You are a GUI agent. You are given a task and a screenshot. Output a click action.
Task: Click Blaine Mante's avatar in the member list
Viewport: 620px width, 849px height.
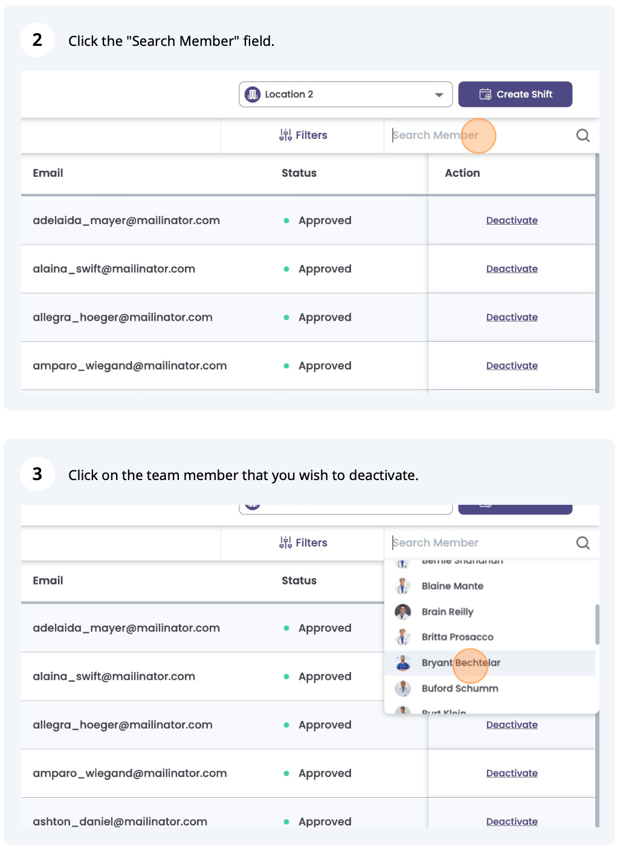pyautogui.click(x=402, y=586)
